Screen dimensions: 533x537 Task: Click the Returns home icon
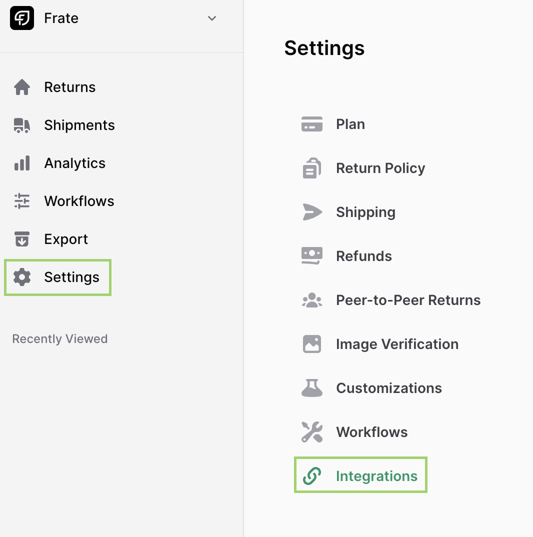coord(22,87)
